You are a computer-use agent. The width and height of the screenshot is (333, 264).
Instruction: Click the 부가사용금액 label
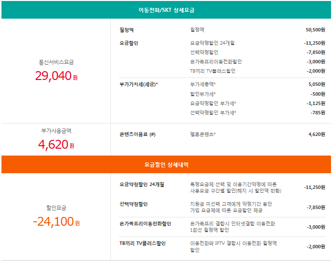tap(56, 131)
